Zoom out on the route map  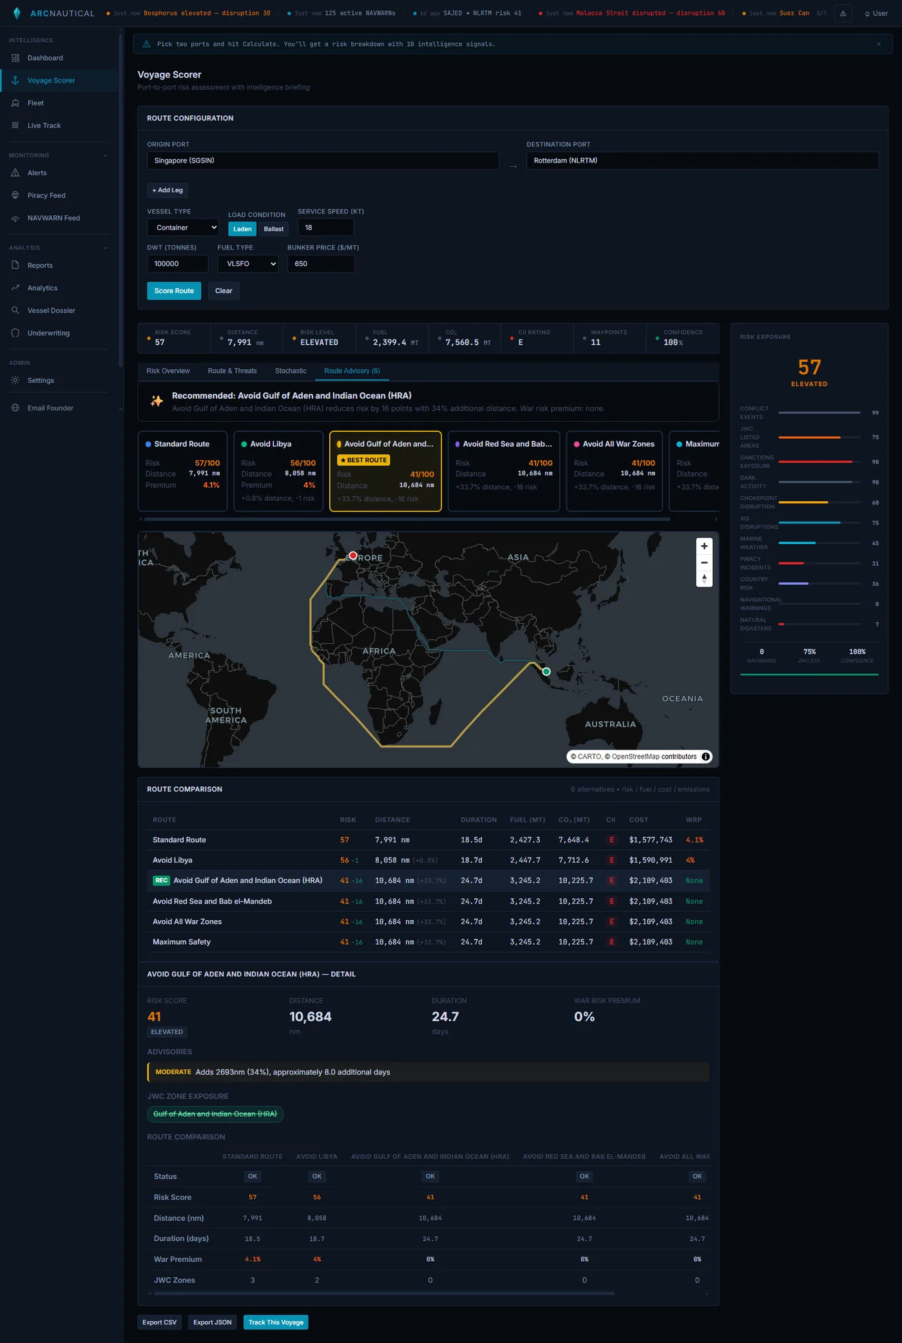point(704,563)
